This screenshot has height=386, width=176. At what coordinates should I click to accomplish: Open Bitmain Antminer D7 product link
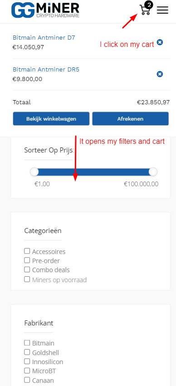[44, 38]
